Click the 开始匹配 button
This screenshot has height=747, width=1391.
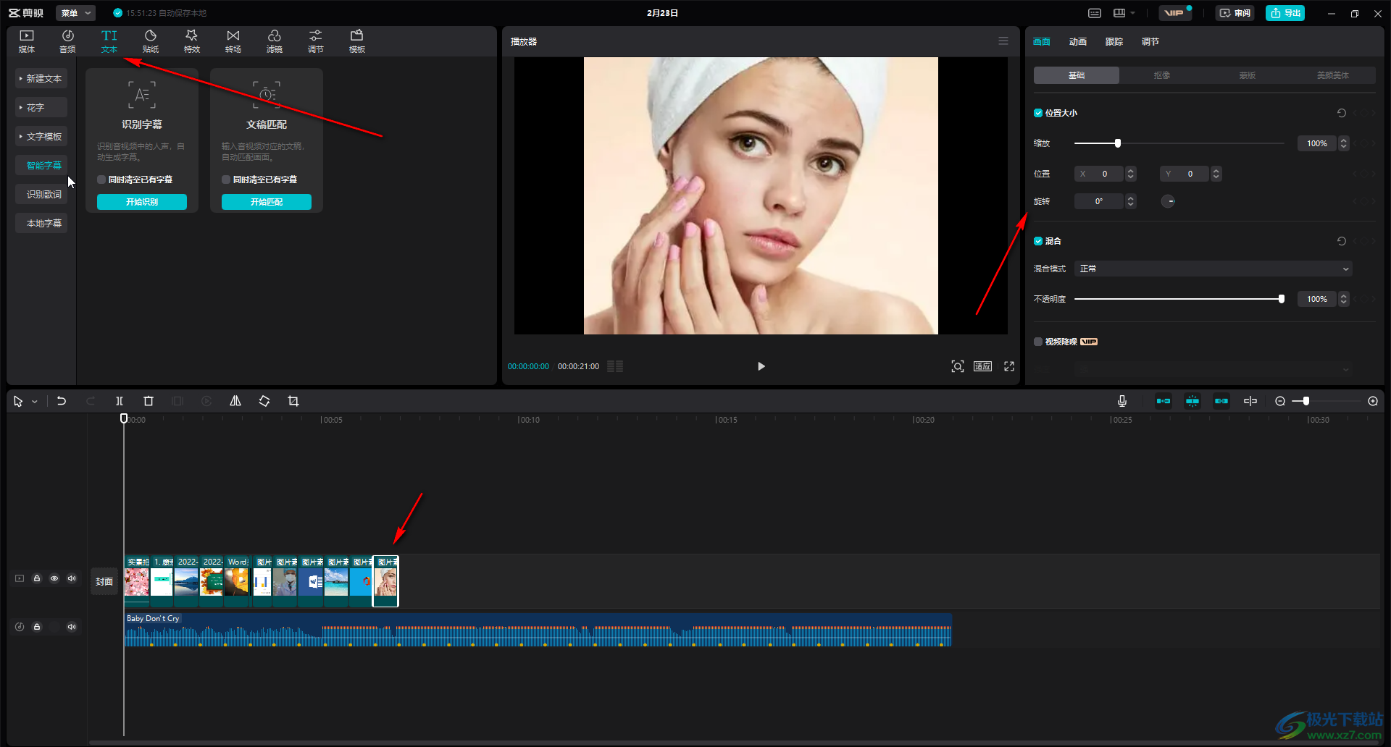pyautogui.click(x=267, y=202)
